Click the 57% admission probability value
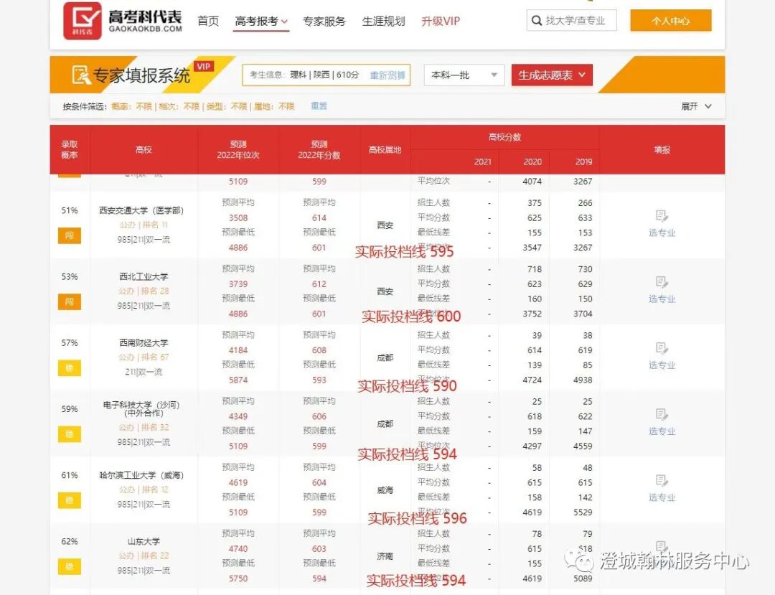Image resolution: width=775 pixels, height=595 pixels. 69,343
